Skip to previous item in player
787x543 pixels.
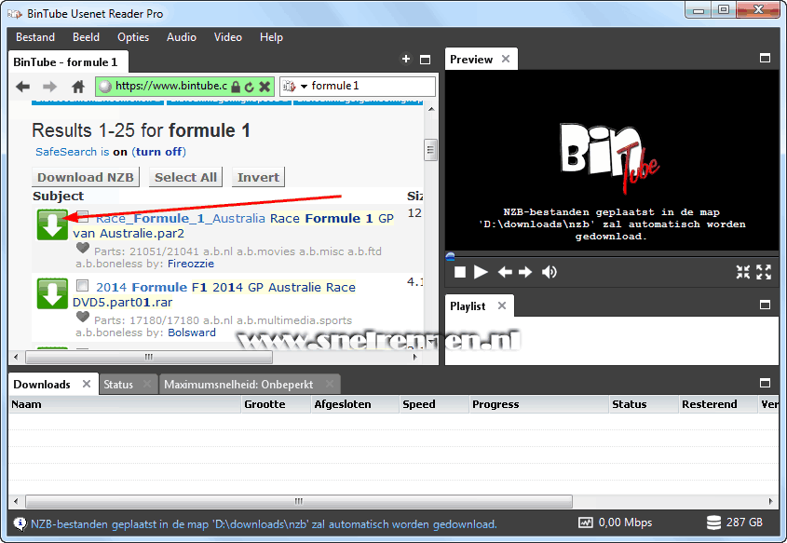pyautogui.click(x=505, y=272)
